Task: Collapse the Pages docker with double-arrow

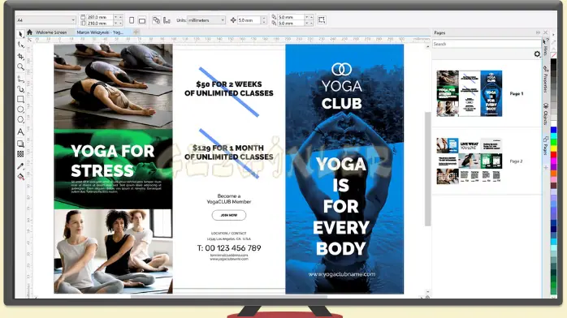Action: click(538, 32)
